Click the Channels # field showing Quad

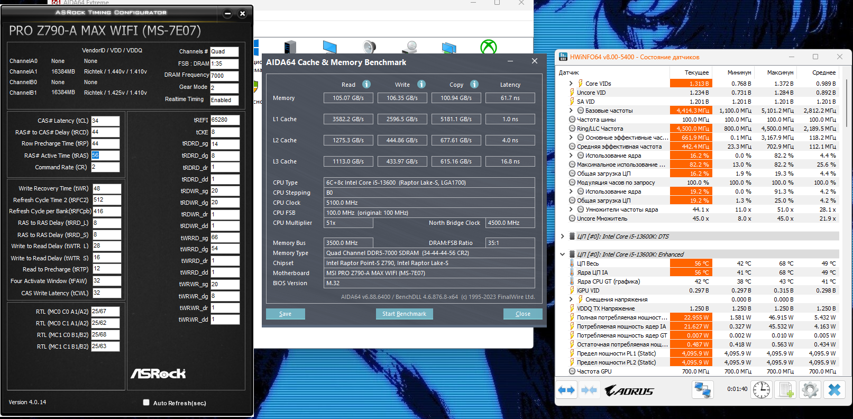coord(224,52)
